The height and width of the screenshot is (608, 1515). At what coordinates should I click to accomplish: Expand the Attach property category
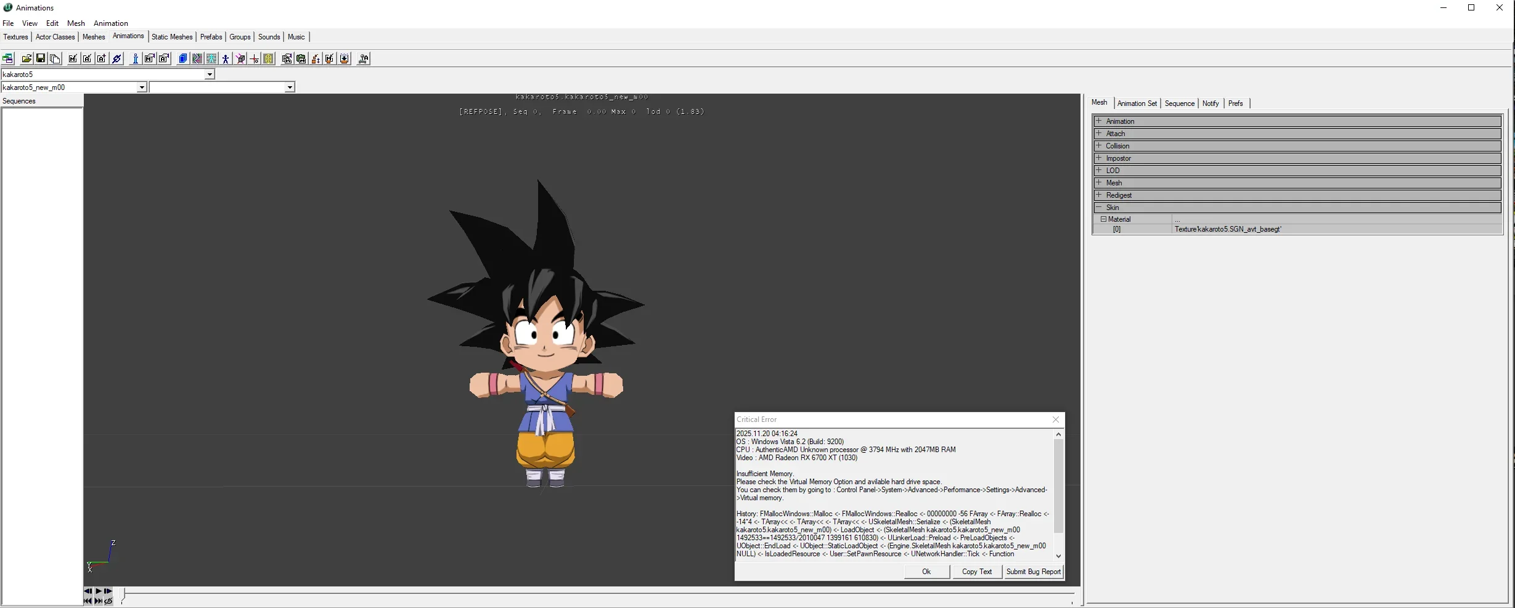click(x=1098, y=133)
